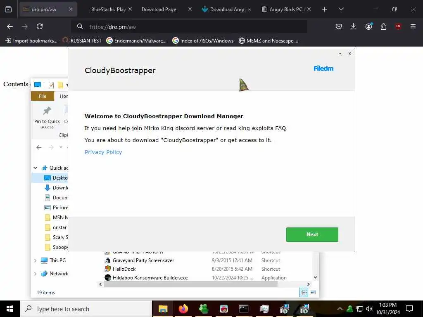The height and width of the screenshot is (317, 423).
Task: Open Firefox from the taskbar
Action: (183, 309)
